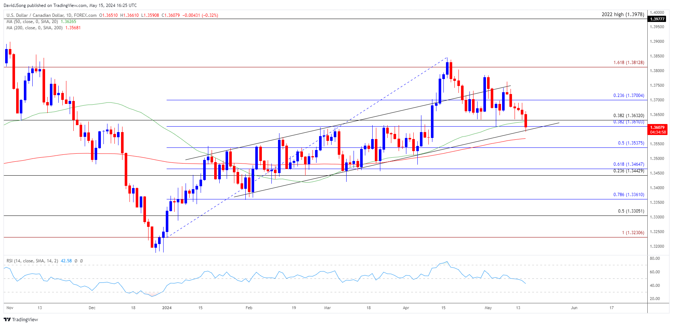
Task: Click the 1.34000 price axis label
Action: coord(657,188)
